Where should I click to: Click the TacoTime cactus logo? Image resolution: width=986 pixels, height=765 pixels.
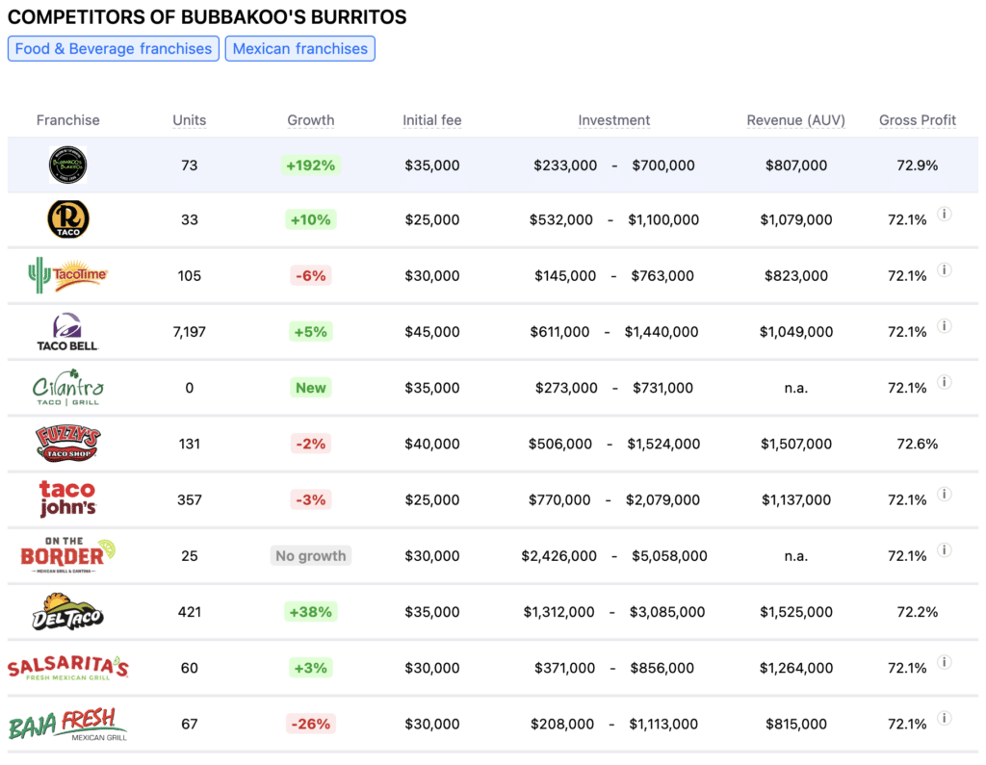[x=68, y=275]
